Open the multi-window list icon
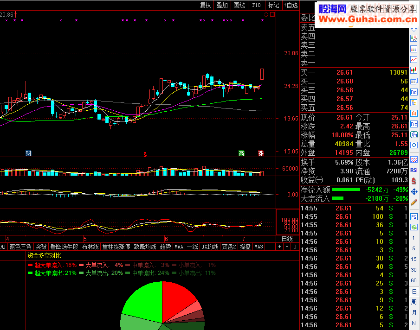This screenshot has height=330, width=420. 414,81
